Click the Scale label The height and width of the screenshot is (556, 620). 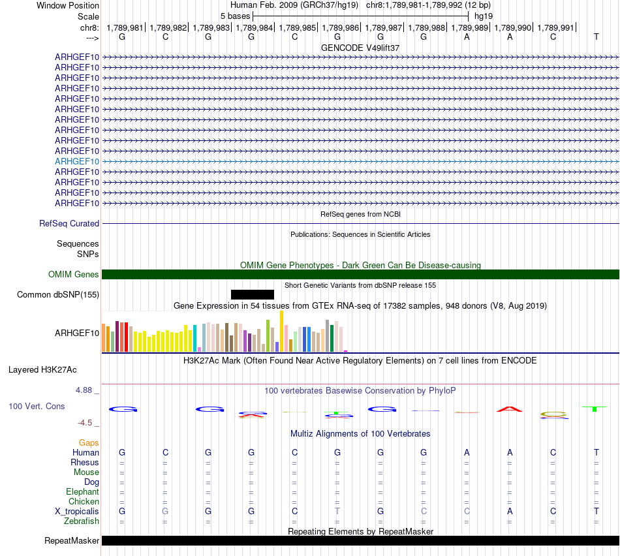coord(88,16)
